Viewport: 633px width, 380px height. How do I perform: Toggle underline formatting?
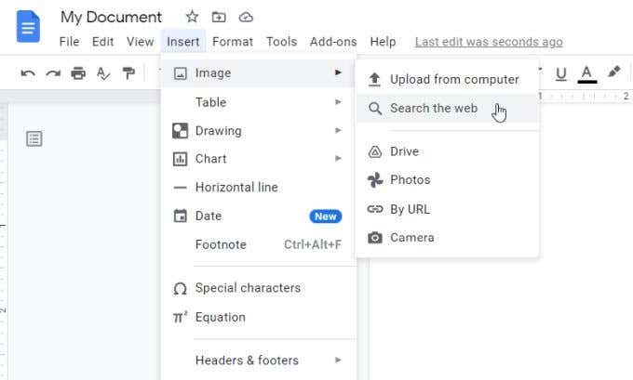(x=561, y=73)
